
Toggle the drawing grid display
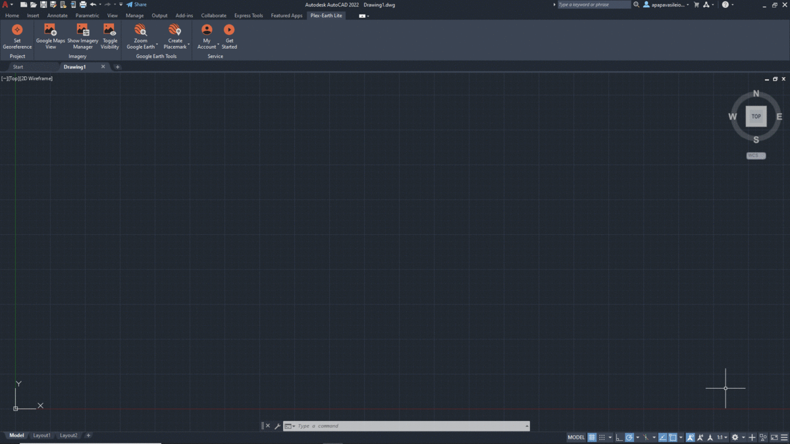pos(592,437)
